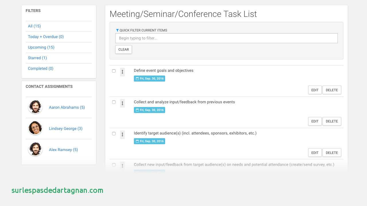Image resolution: width=367 pixels, height=206 pixels.
Task: Click the reorder arrow for Identify target audience task
Action: 122,134
